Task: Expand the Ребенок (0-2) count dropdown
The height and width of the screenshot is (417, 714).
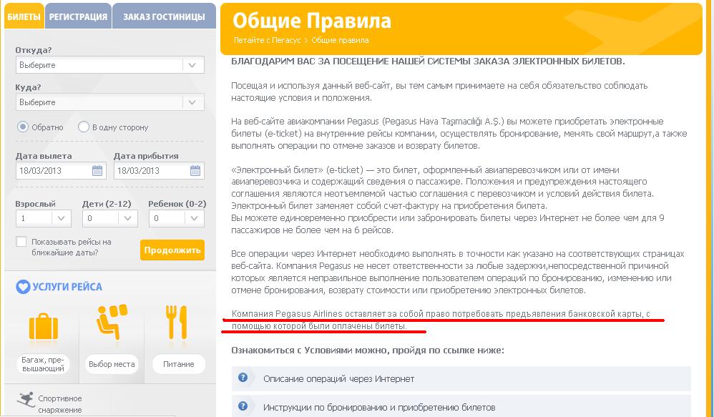Action: [x=176, y=218]
